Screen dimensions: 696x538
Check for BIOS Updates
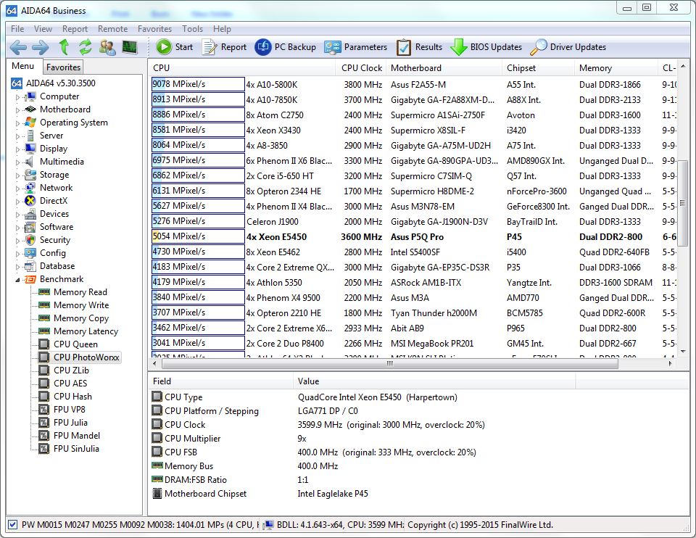tap(486, 47)
